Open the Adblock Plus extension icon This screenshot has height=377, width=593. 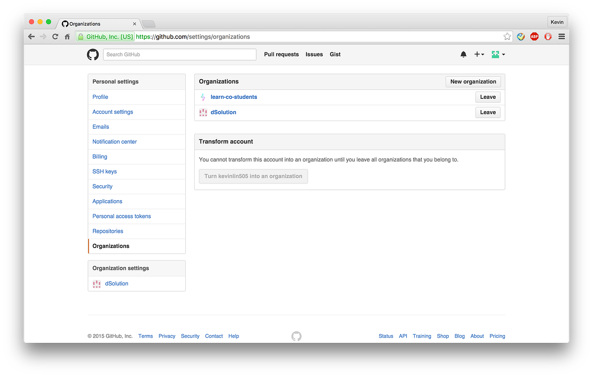tap(534, 36)
